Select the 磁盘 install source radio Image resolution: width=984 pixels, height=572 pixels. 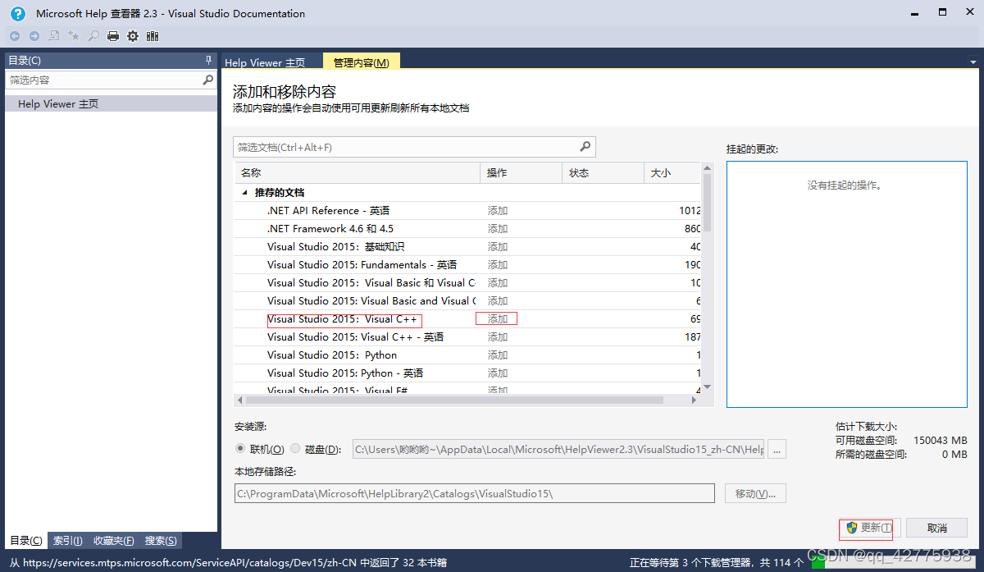click(295, 449)
